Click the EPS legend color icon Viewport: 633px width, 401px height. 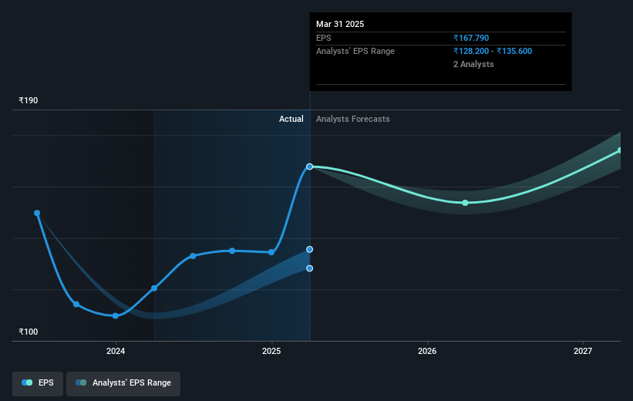point(27,382)
